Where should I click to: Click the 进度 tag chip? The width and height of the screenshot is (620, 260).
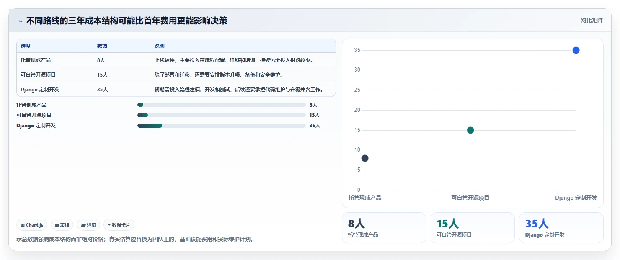(x=88, y=225)
